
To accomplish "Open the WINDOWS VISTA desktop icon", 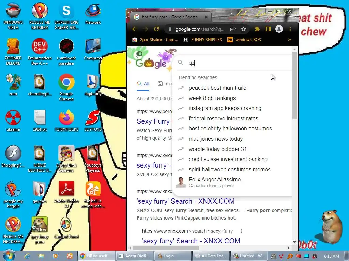I will (x=13, y=16).
